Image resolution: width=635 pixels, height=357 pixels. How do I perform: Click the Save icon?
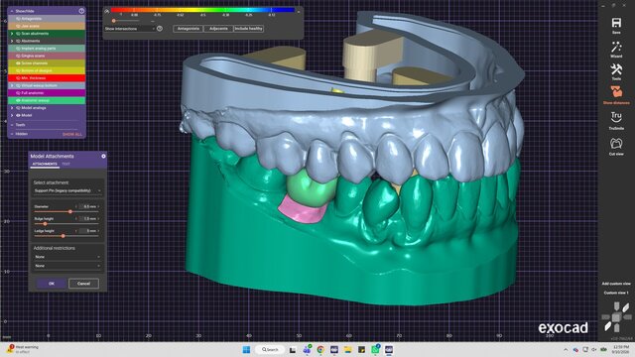616,23
